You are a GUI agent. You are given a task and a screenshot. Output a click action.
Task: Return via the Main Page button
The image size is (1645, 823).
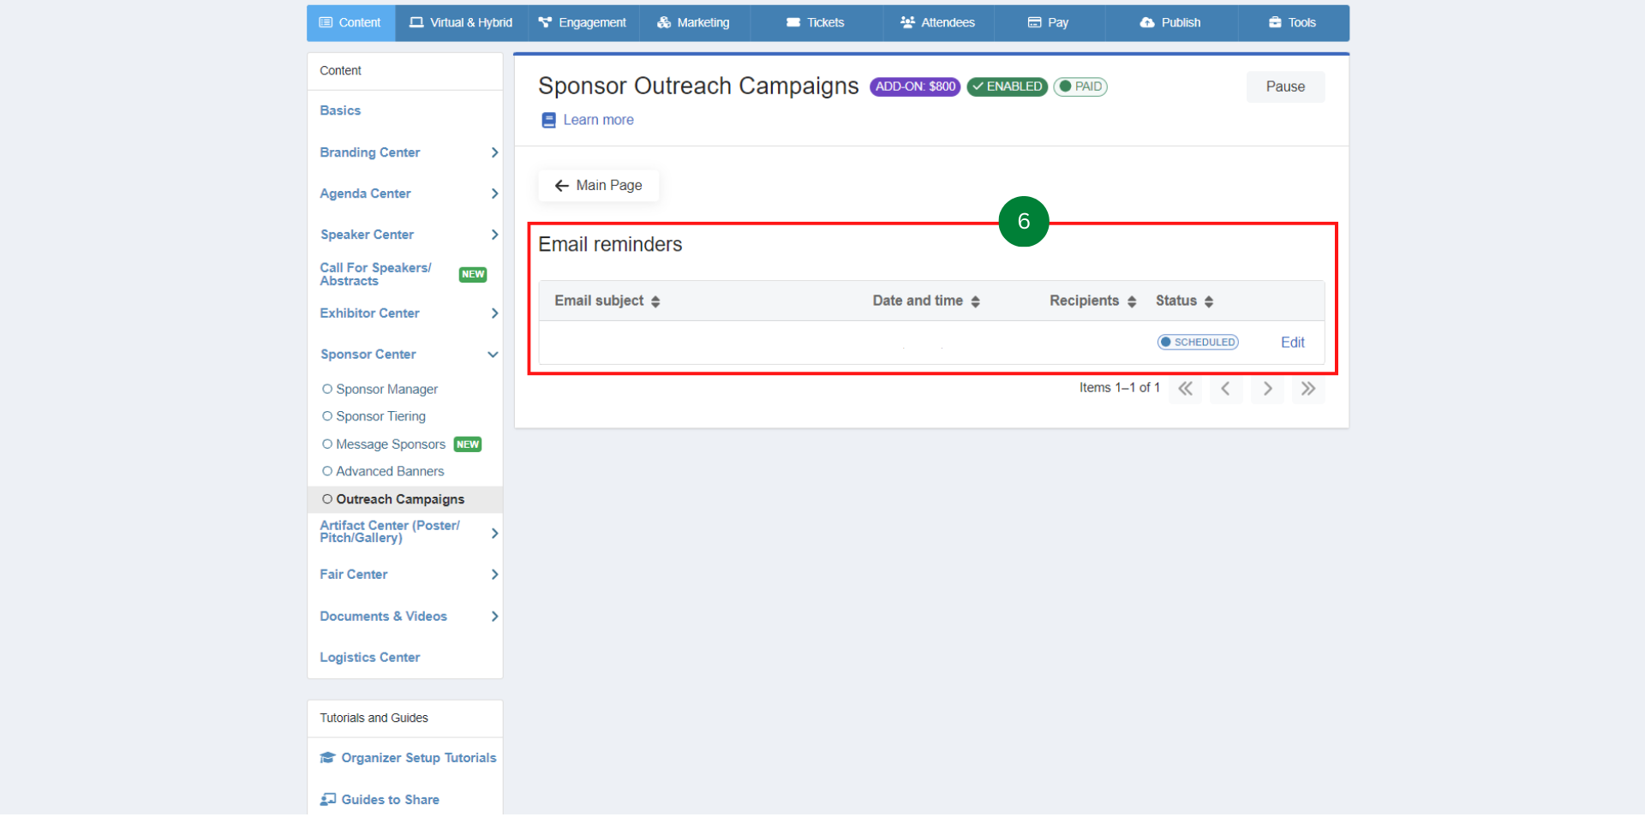point(598,186)
